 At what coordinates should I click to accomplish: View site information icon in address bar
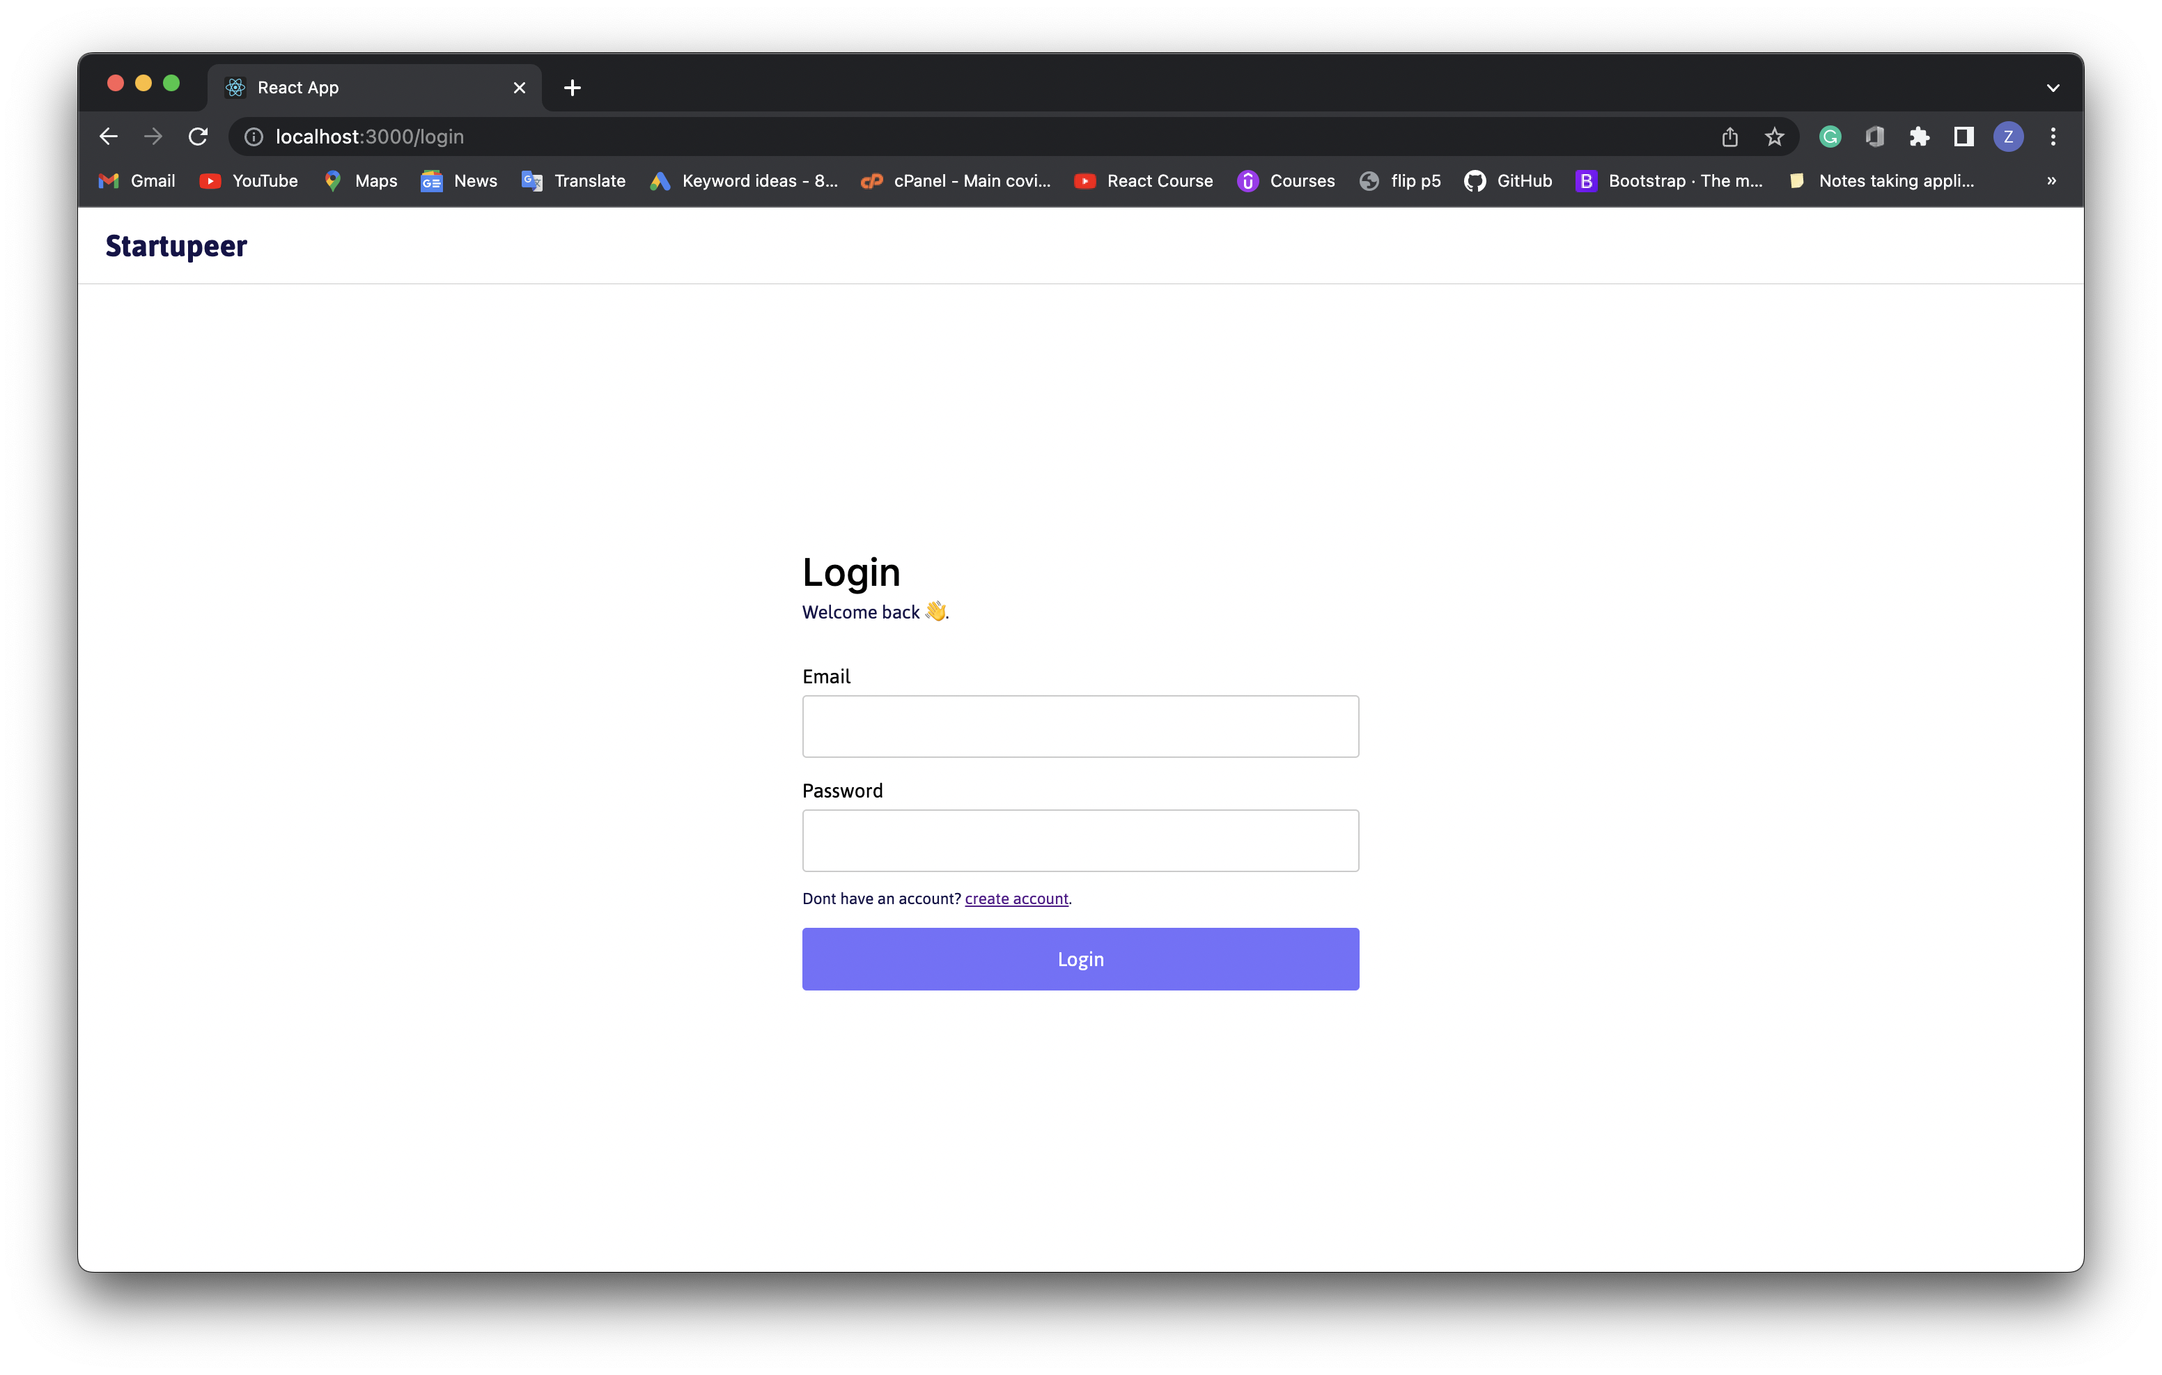pos(254,137)
